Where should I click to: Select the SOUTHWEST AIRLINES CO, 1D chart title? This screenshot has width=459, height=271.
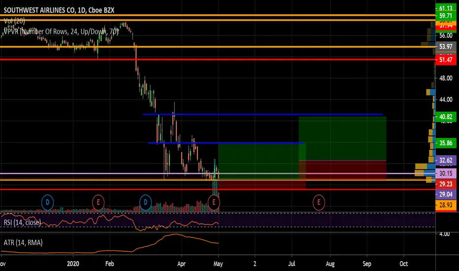click(59, 10)
